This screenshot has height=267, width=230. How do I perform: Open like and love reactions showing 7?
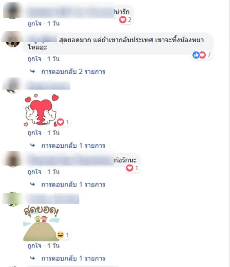point(202,55)
